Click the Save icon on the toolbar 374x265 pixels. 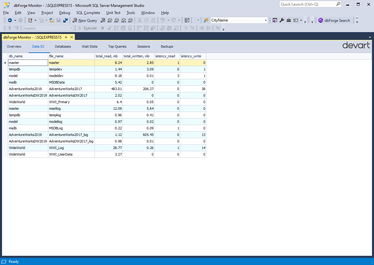(x=58, y=20)
